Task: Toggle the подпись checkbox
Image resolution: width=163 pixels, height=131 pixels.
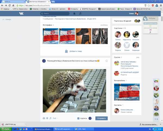Action: (79, 118)
